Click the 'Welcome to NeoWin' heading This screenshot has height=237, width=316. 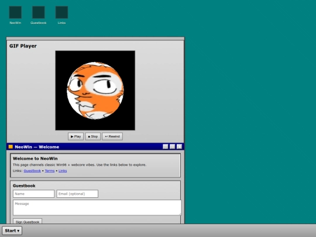tap(35, 159)
